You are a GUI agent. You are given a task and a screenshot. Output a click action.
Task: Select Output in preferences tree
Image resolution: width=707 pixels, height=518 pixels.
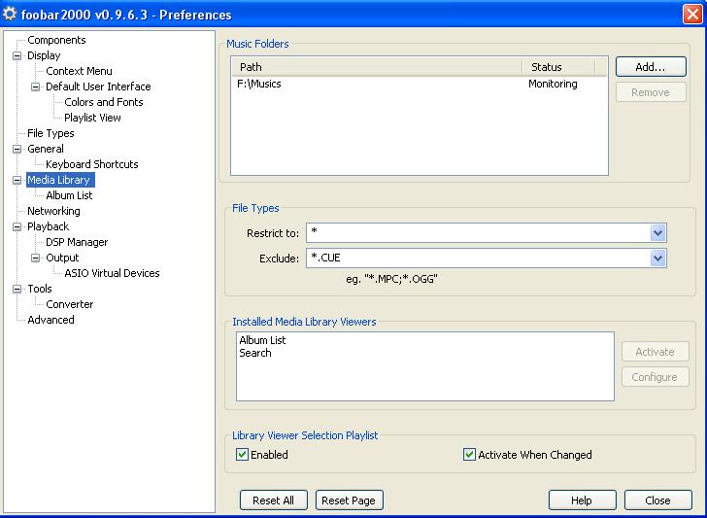click(x=62, y=258)
